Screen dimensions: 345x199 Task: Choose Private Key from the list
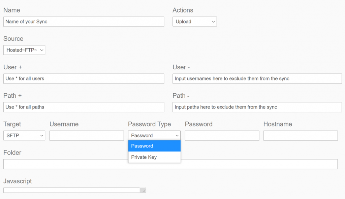click(154, 157)
